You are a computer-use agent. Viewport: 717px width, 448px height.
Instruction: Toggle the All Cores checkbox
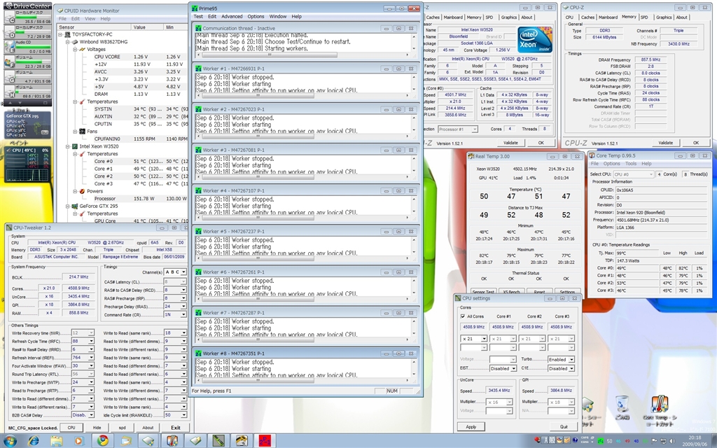(464, 316)
